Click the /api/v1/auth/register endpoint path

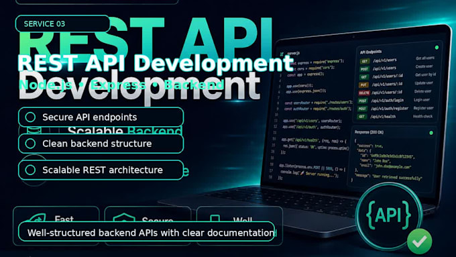(390, 108)
